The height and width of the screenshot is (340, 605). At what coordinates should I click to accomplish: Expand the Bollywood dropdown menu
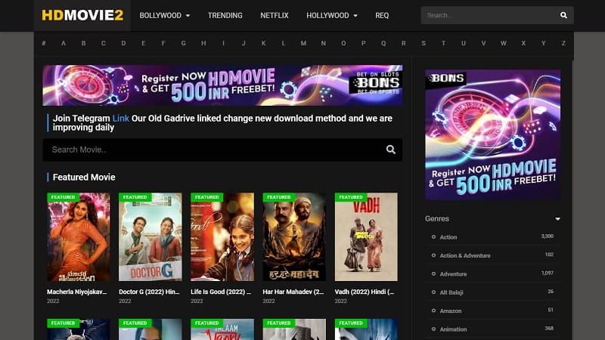(x=165, y=15)
